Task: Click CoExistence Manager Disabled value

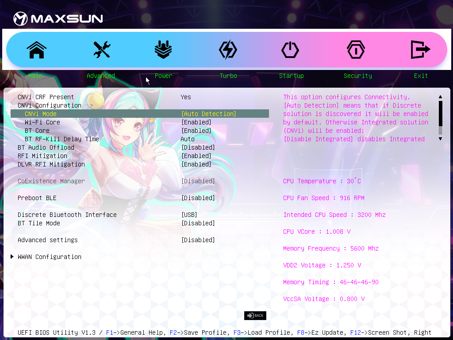Action: [198, 181]
